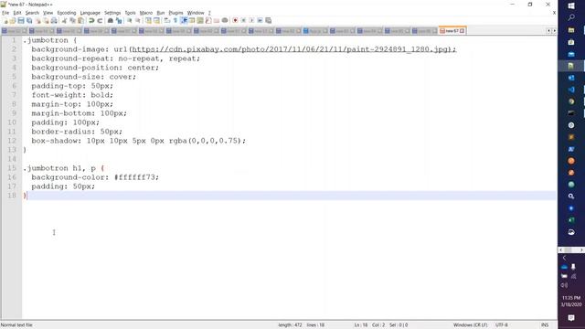Screen dimensions: 585x329
Task: Open the Settings menu
Action: (x=112, y=13)
